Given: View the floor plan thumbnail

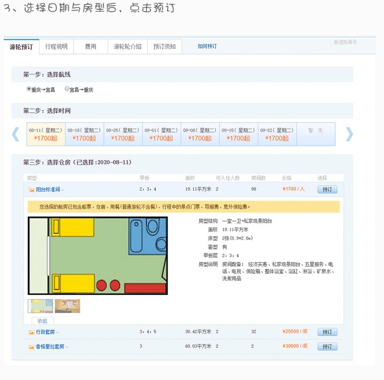Looking at the screenshot, I should 40,306.
